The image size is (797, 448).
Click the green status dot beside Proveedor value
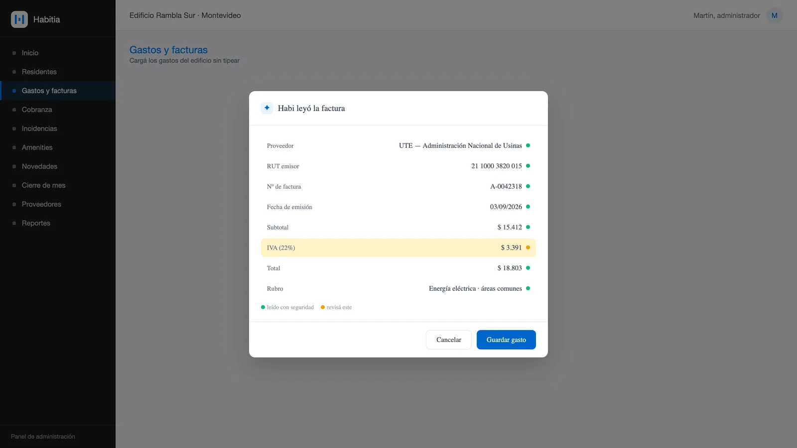[528, 145]
